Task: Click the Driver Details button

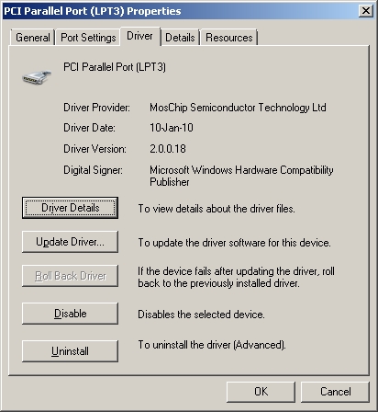Action: pyautogui.click(x=70, y=208)
